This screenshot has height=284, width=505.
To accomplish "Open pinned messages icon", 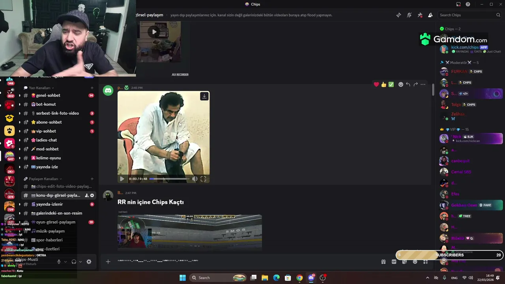I will pyautogui.click(x=420, y=15).
